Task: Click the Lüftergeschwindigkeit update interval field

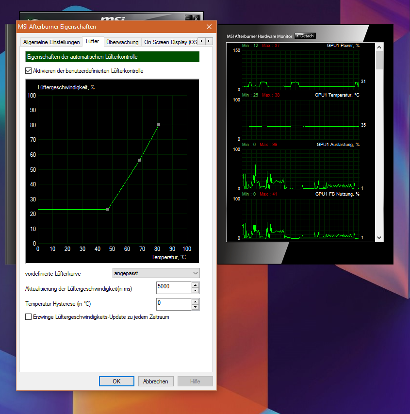Action: (x=174, y=288)
